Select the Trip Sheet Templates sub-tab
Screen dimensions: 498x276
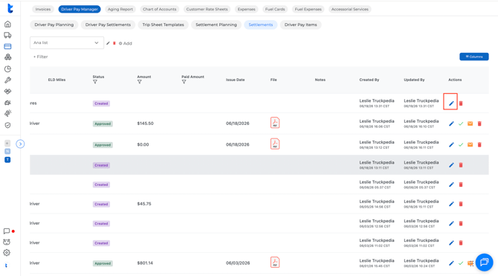coord(164,25)
